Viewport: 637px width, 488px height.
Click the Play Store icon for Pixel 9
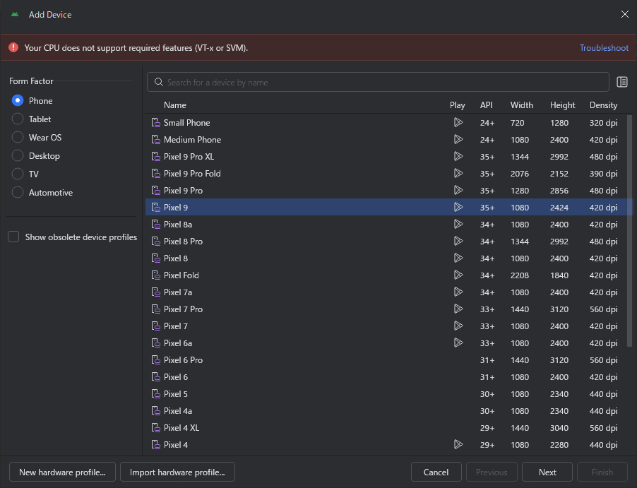point(458,207)
